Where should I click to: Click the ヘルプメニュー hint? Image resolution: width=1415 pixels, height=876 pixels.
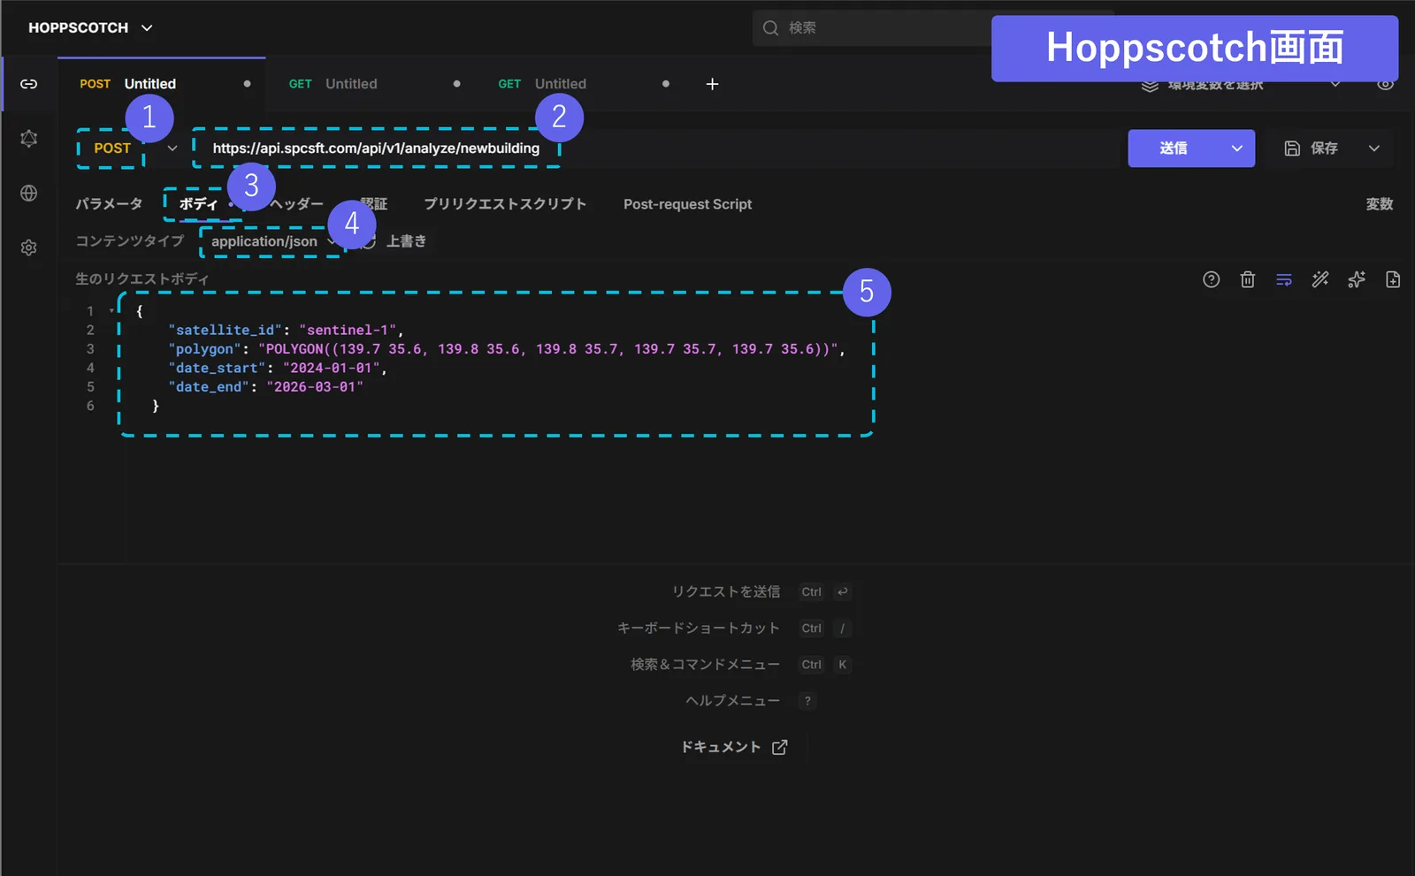[733, 701]
